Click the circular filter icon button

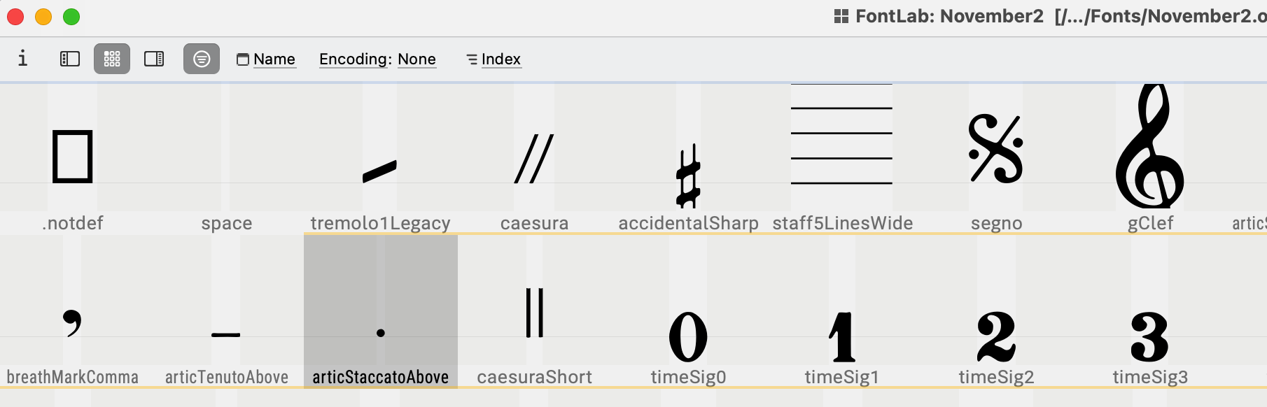point(202,59)
